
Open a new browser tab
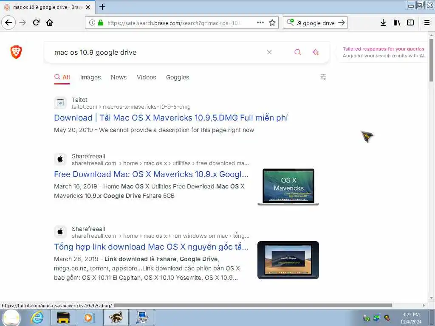[102, 7]
